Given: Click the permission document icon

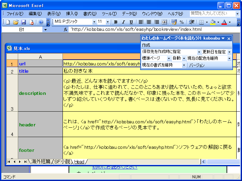Looking at the screenshot, I should (x=31, y=22).
